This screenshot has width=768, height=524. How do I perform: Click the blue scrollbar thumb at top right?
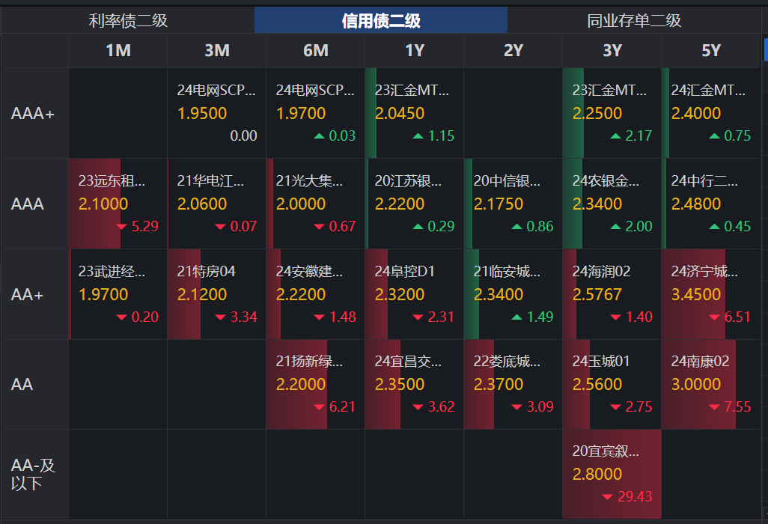pyautogui.click(x=764, y=47)
